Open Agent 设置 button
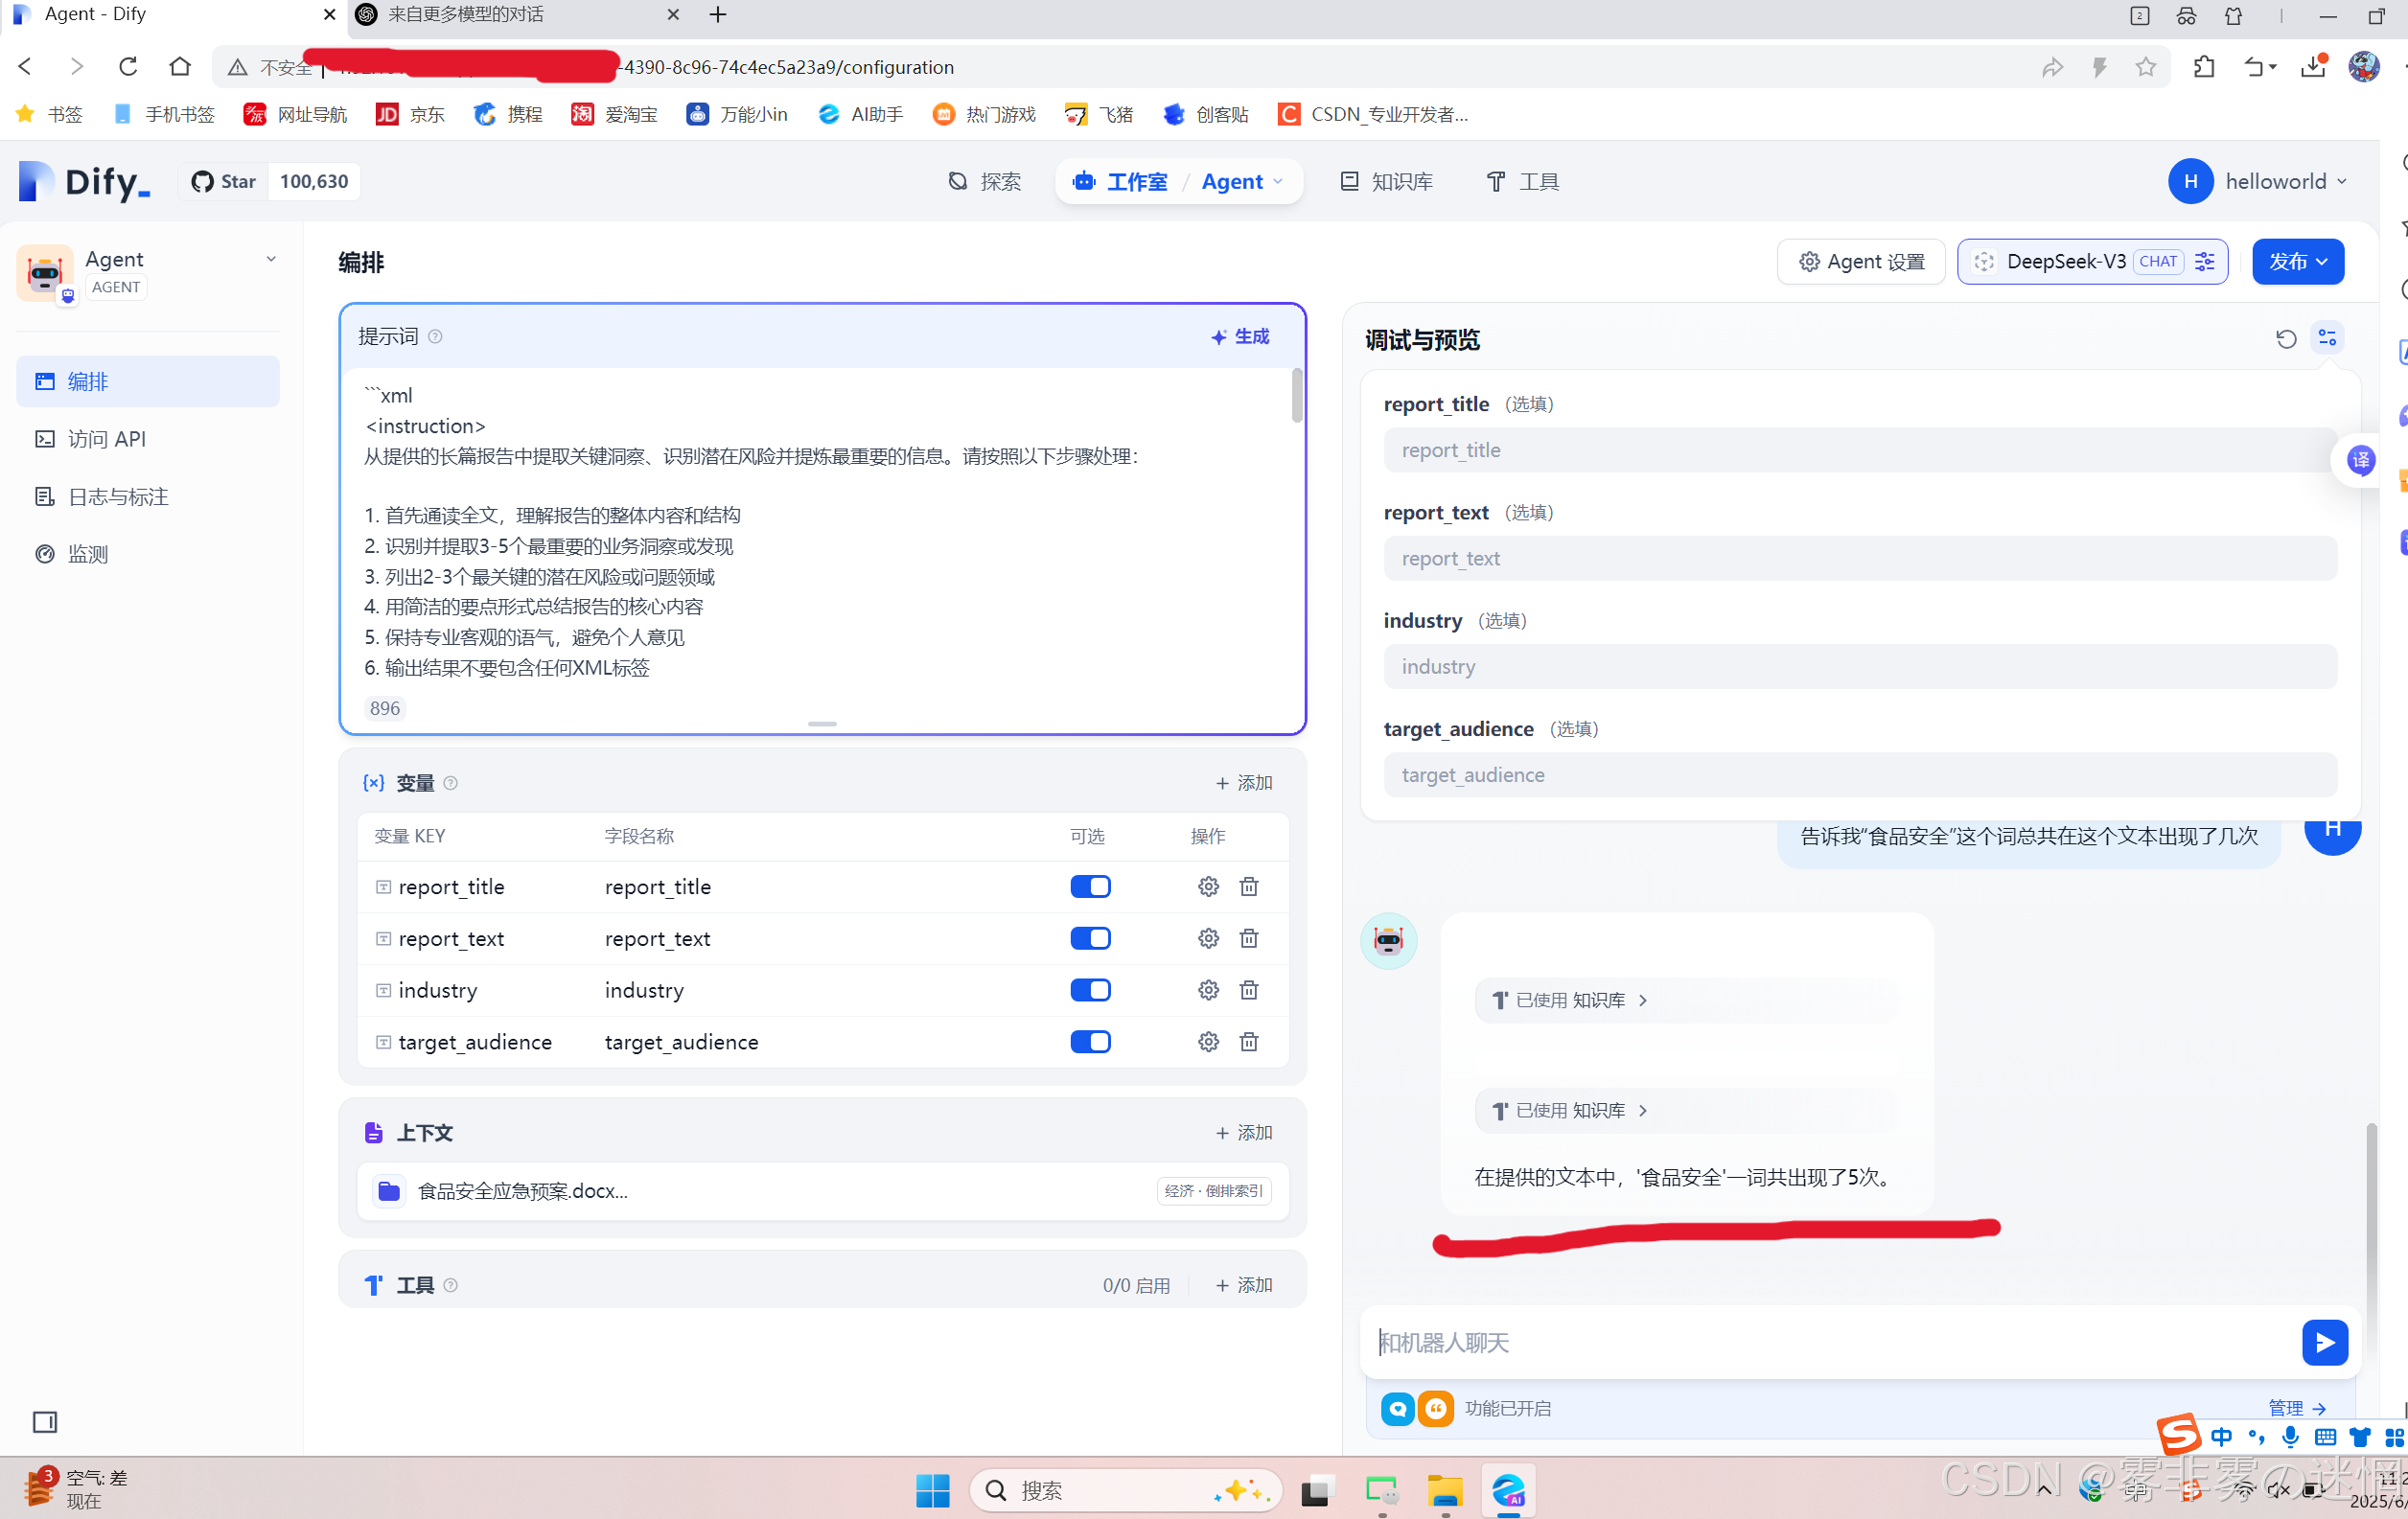 point(1861,262)
